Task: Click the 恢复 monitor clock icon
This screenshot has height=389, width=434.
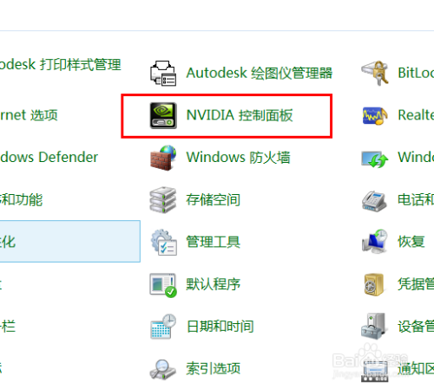Action: pyautogui.click(x=375, y=242)
